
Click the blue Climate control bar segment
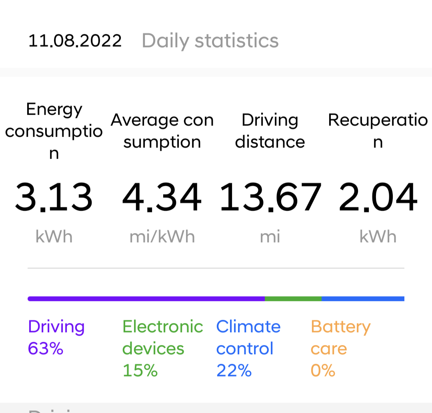(x=363, y=299)
